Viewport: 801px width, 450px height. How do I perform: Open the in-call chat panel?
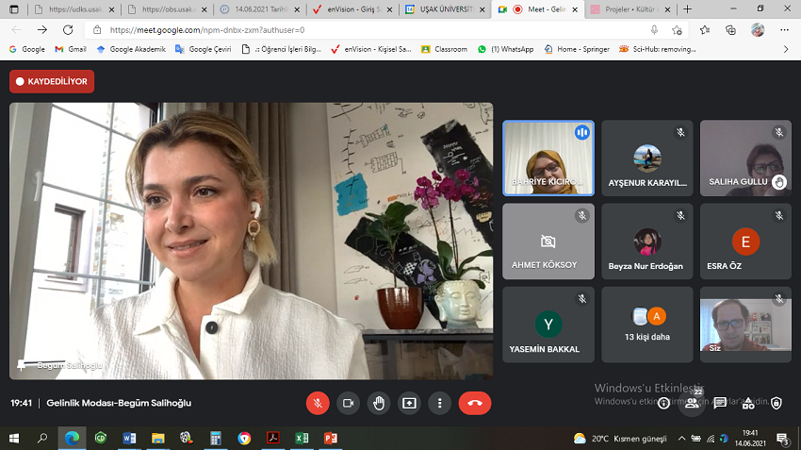720,403
